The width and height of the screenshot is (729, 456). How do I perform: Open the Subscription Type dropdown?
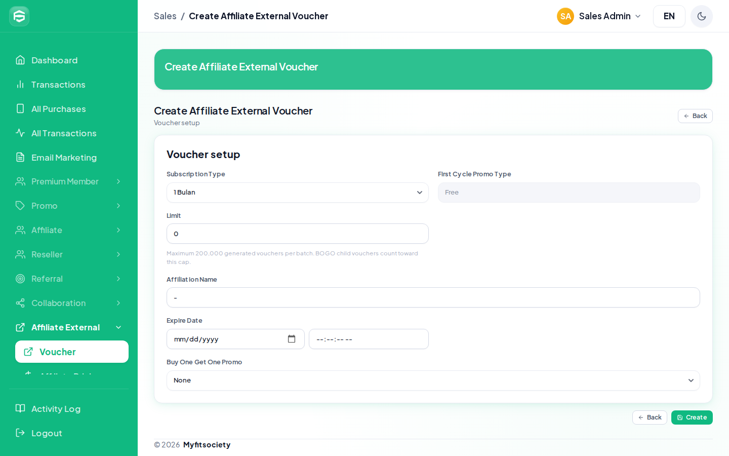(x=298, y=193)
